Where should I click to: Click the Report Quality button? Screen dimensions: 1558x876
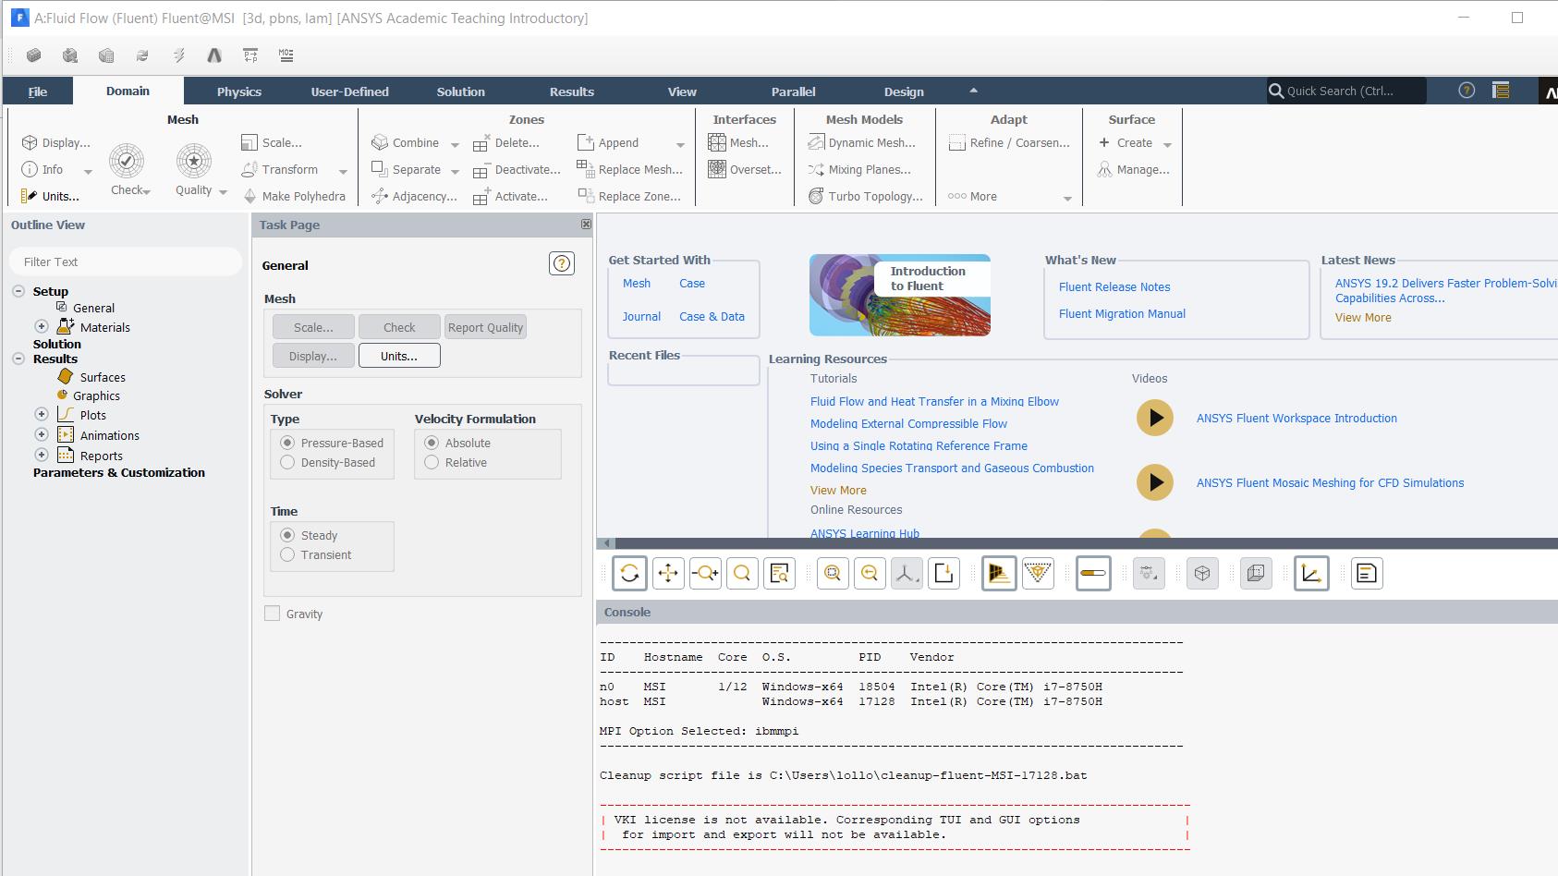[x=485, y=326]
